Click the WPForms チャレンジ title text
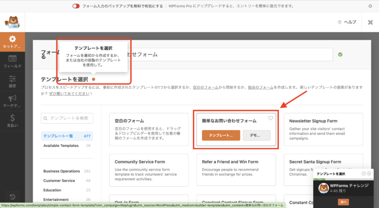This screenshot has height=208, width=379. [349, 186]
